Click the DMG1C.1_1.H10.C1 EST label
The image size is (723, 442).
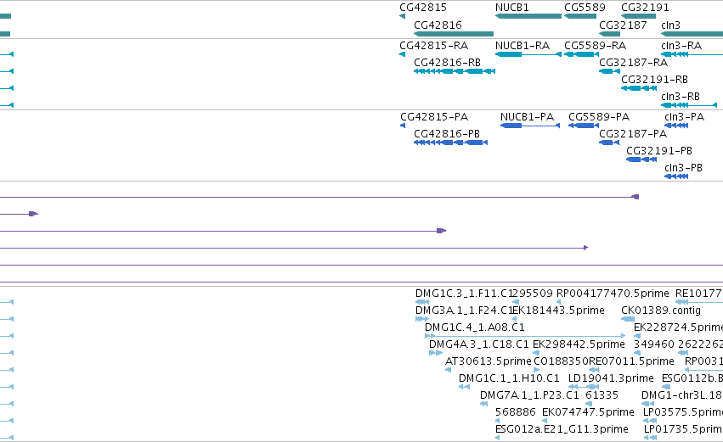coord(509,378)
